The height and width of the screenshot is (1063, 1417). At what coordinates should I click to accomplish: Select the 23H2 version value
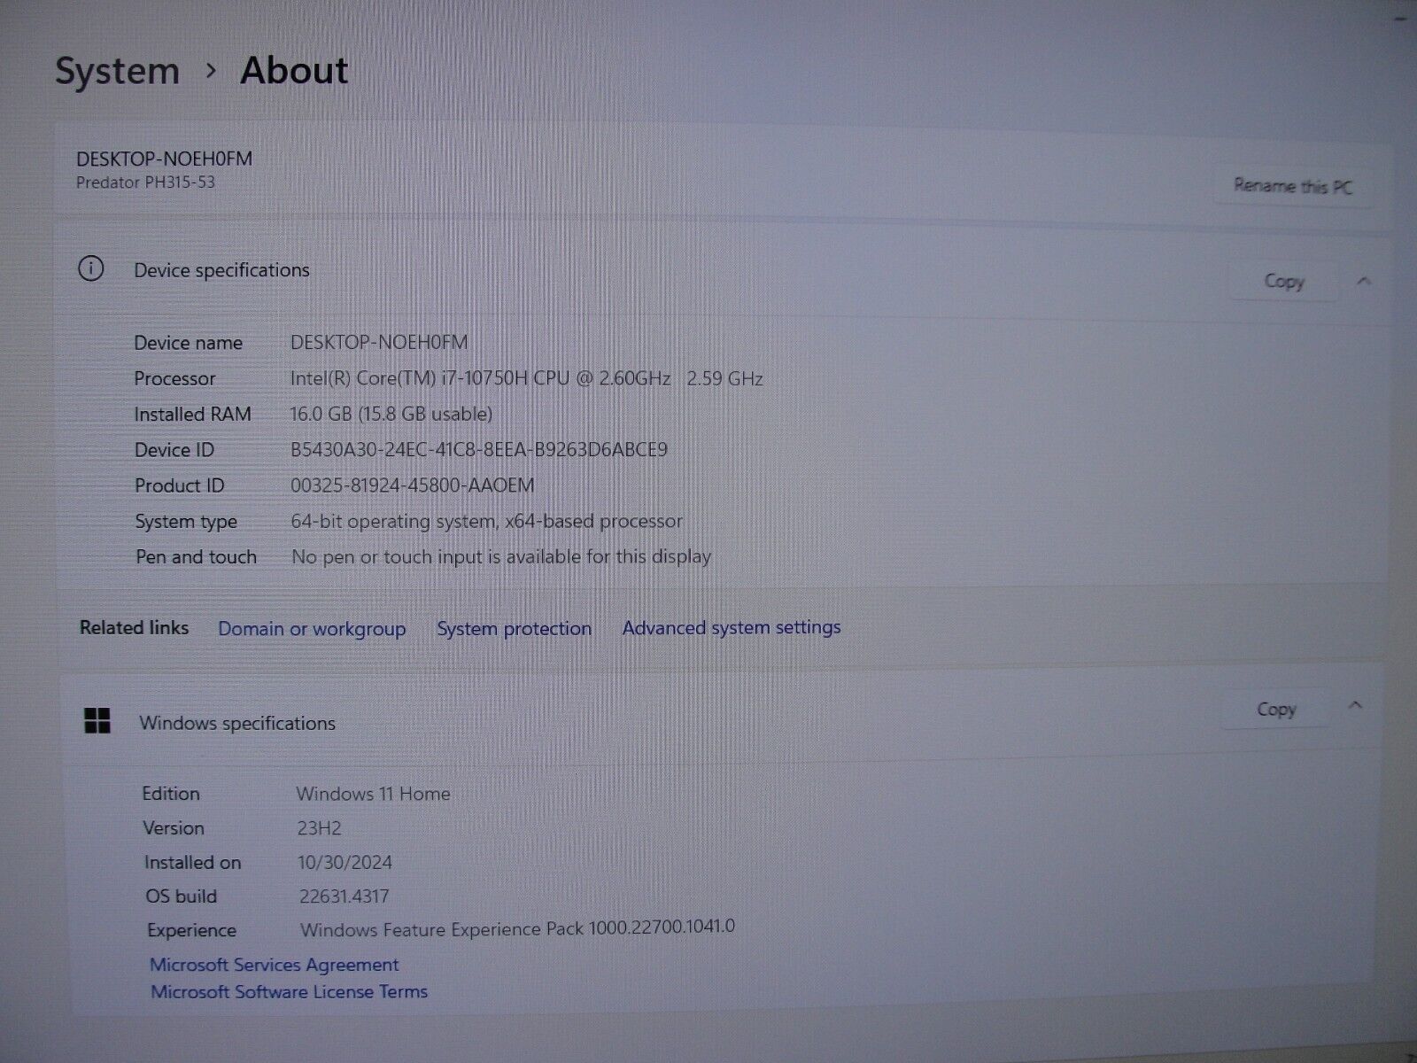[x=319, y=828]
